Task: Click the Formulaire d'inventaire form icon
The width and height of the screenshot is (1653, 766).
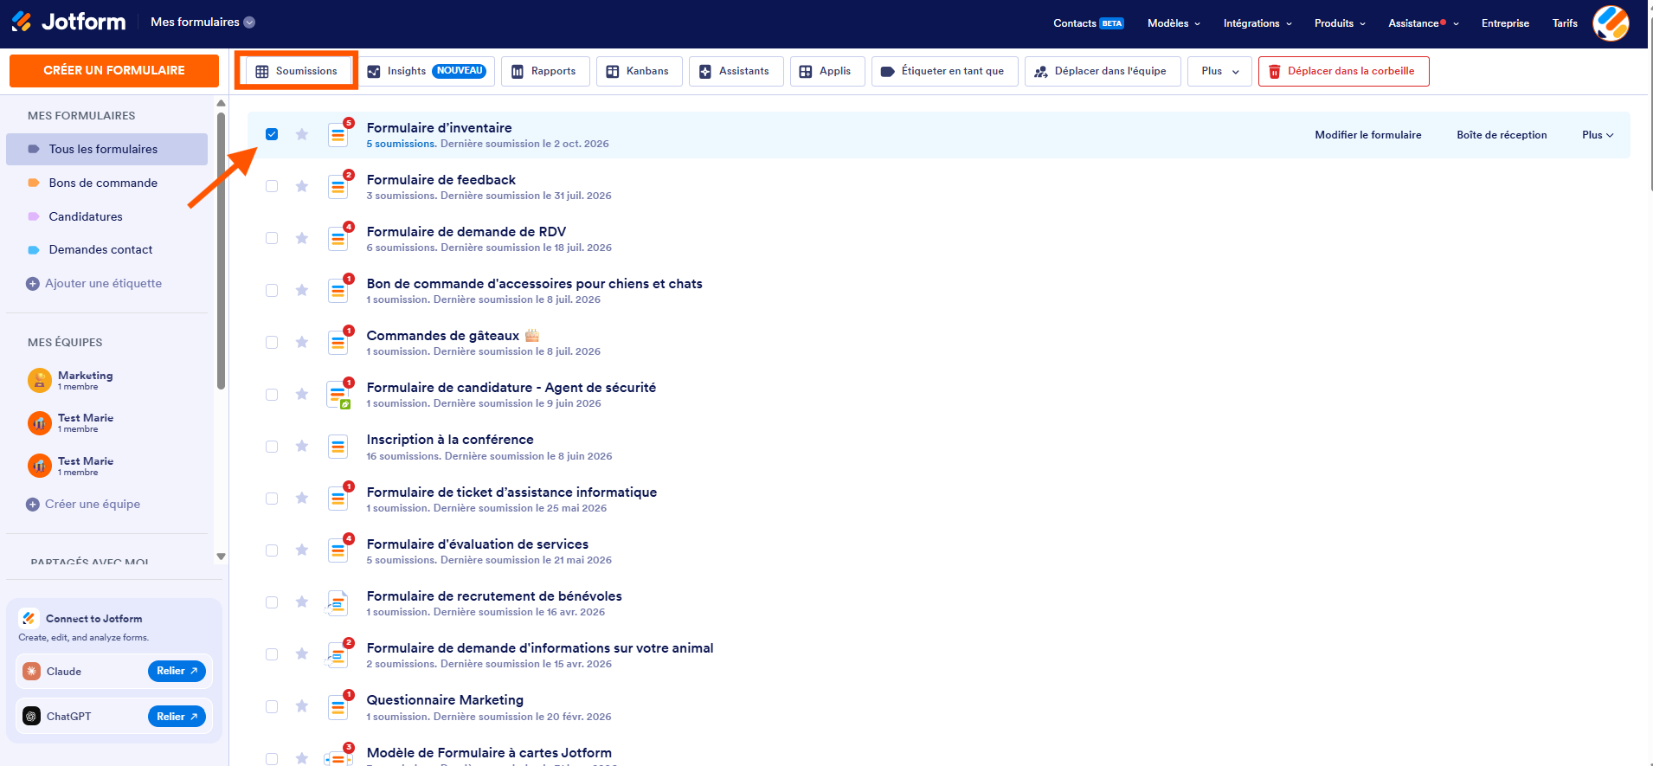Action: coord(338,135)
